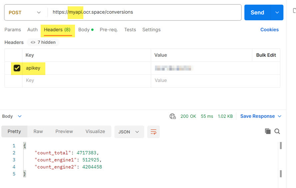Image resolution: width=296 pixels, height=188 pixels.
Task: Click the Send request button
Action: point(257,12)
